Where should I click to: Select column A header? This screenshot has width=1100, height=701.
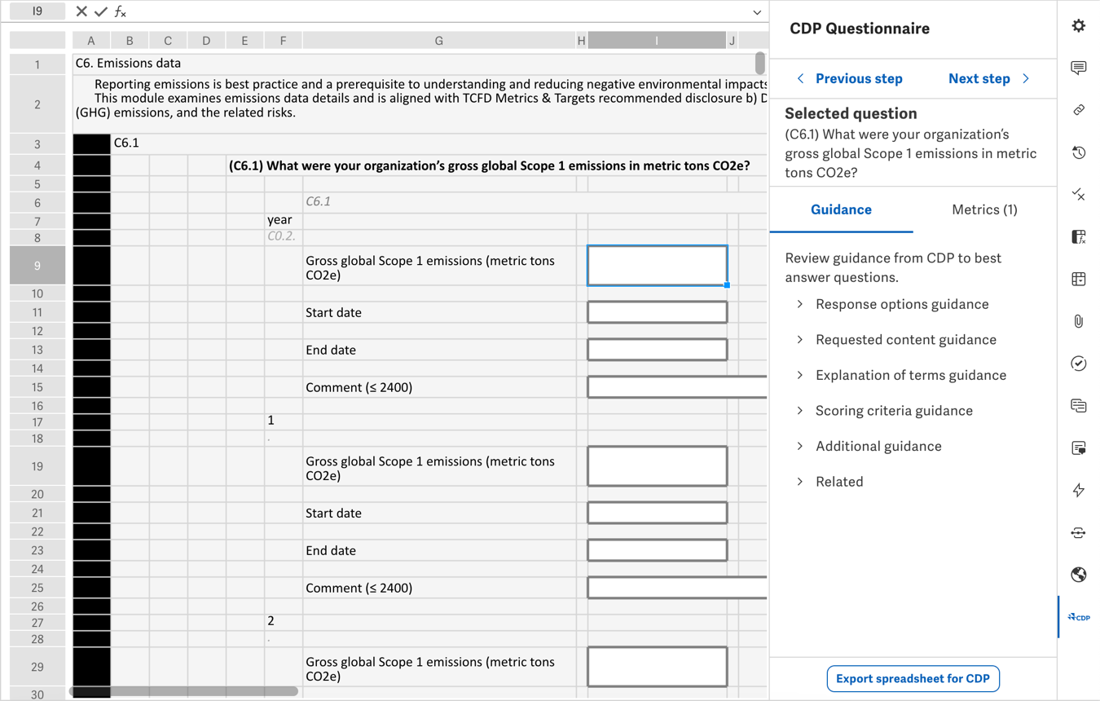click(91, 41)
